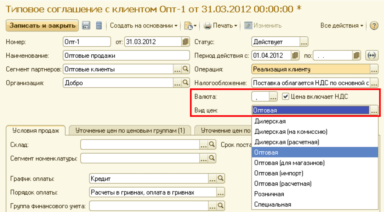Open the Печать menu
The height and width of the screenshot is (212, 384).
pyautogui.click(x=221, y=26)
